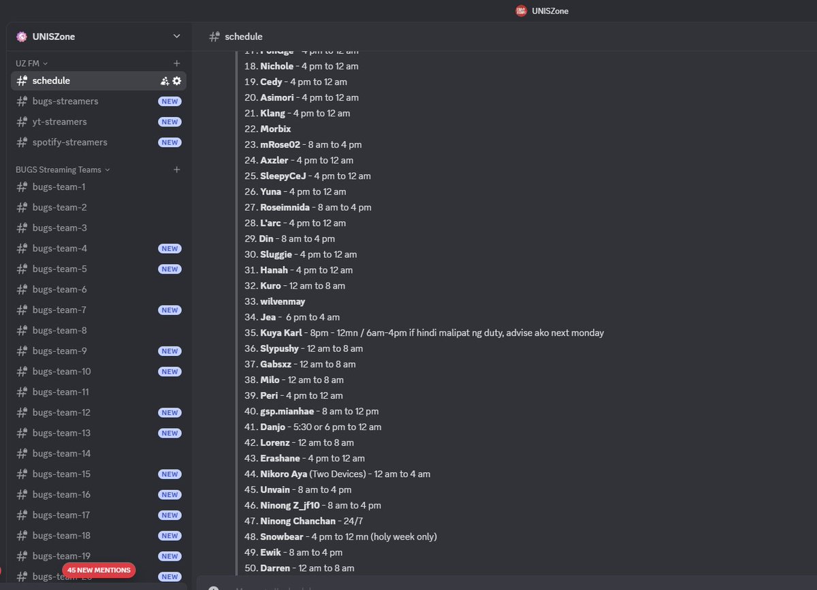The width and height of the screenshot is (817, 590).
Task: Open the UNISZone server menu chevron
Action: coord(177,36)
